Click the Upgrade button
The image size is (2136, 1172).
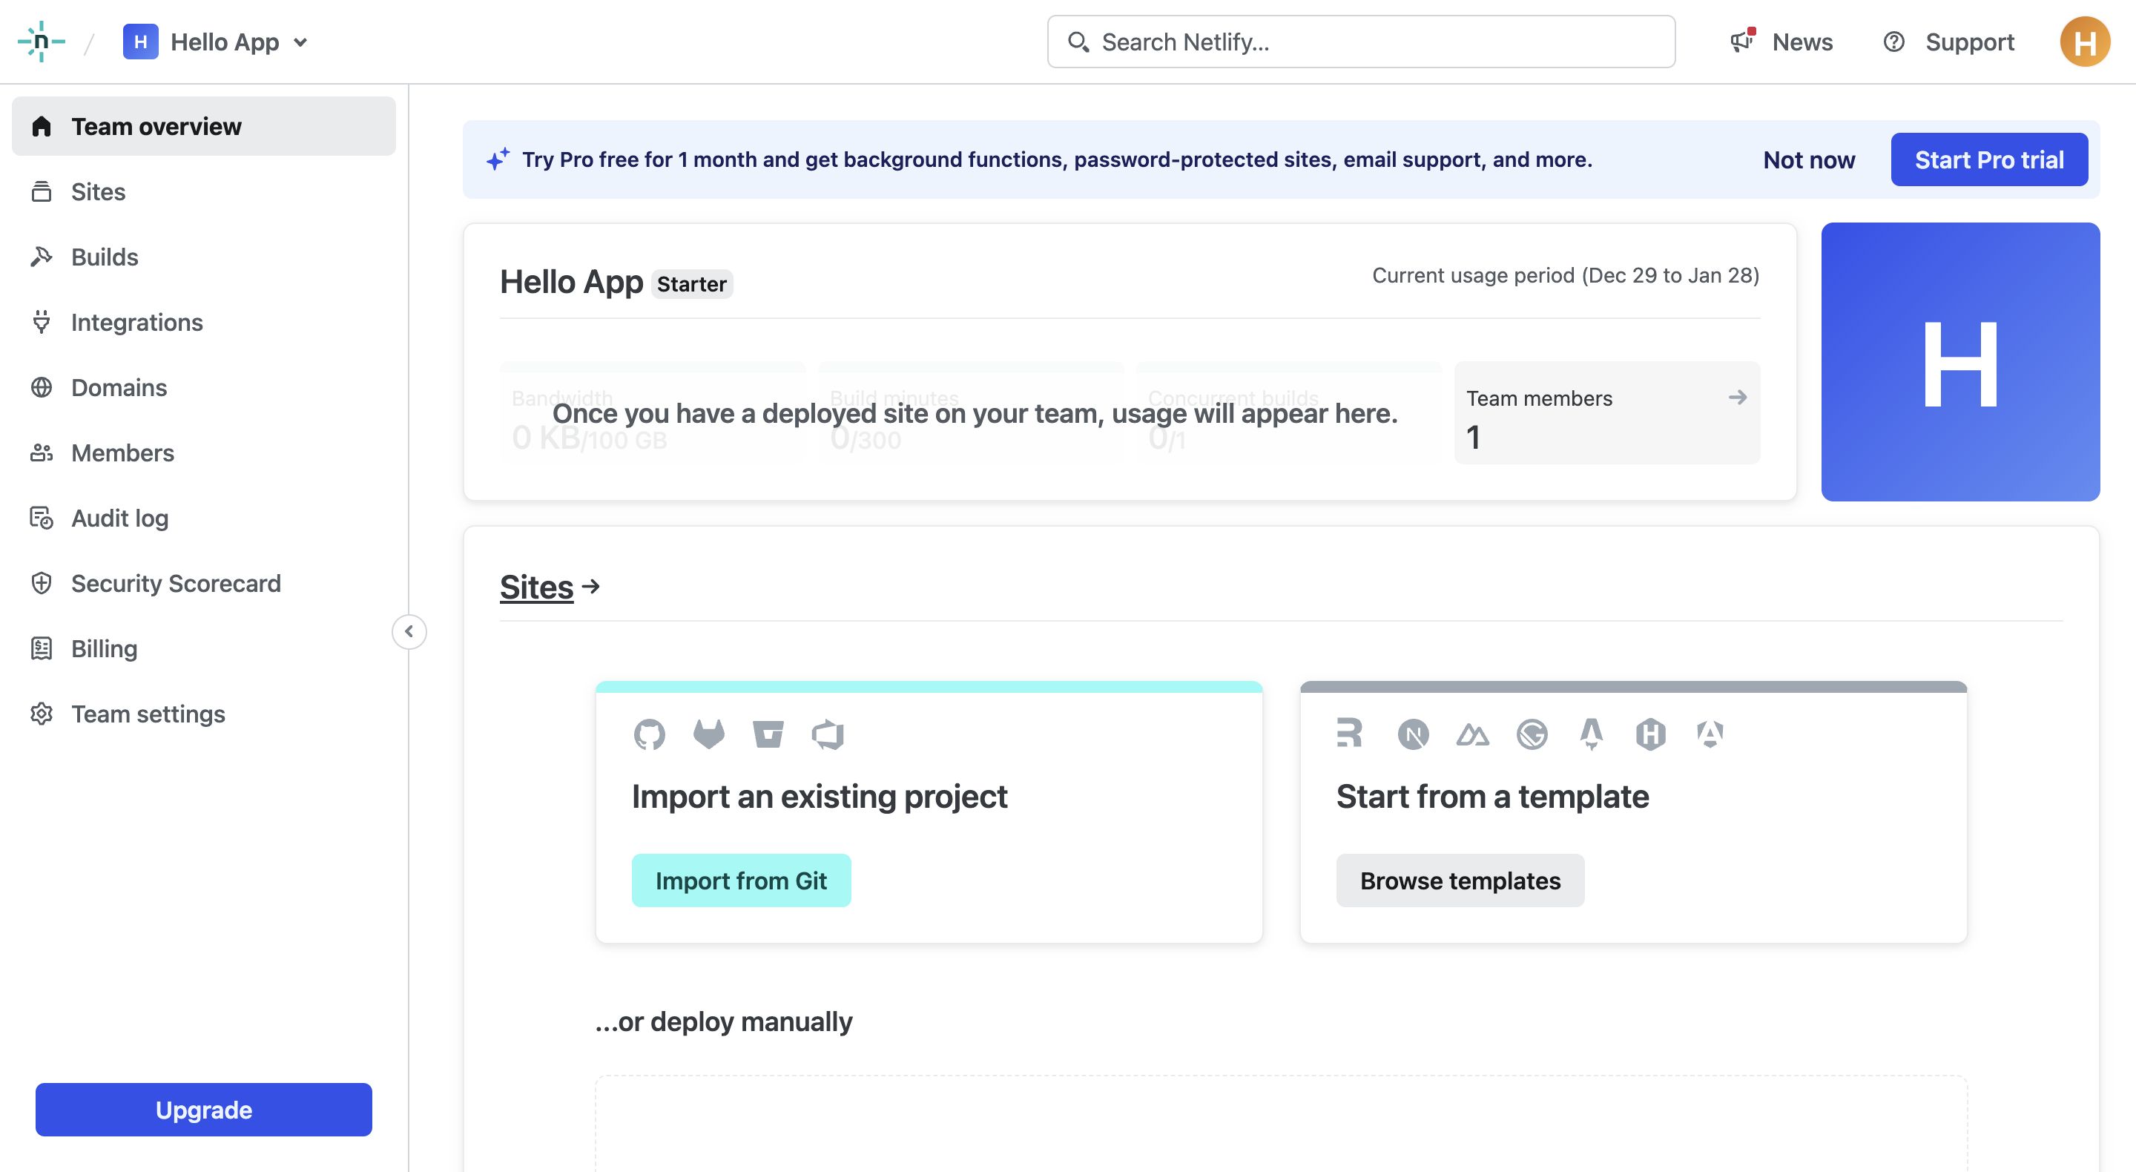(204, 1110)
